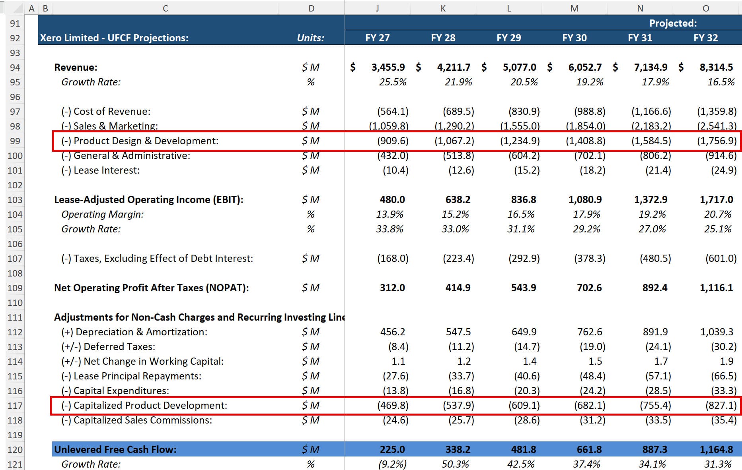Click 'Unlevered Free Cash Flow:' label
The image size is (742, 470).
[x=115, y=450]
